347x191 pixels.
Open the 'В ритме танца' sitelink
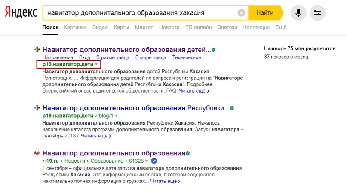[x=113, y=57]
